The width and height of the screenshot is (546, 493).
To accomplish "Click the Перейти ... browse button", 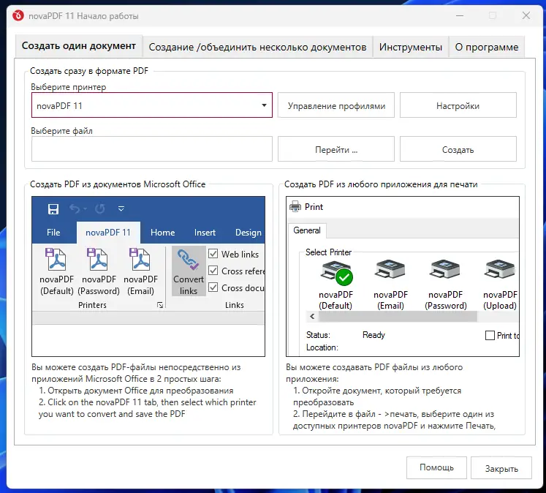I will pyautogui.click(x=336, y=149).
